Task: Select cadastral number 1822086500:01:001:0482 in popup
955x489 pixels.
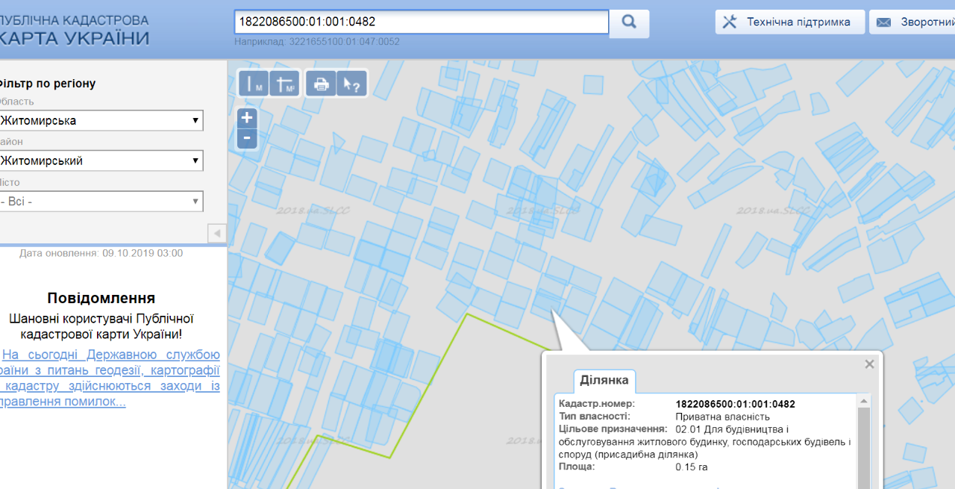Action: point(735,404)
